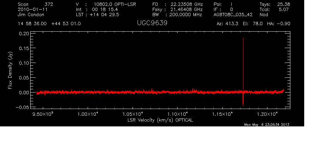
Task: Click the Flux Density (Jy) axis label
Action: [x=10, y=70]
